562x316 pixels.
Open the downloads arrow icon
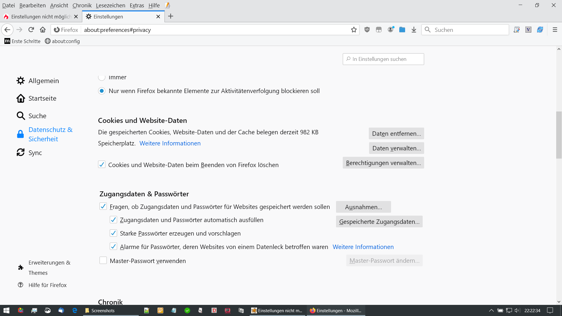point(414,30)
